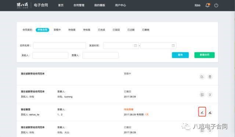Click the signer names 台灿、火山
The image size is (235, 137).
point(63,133)
